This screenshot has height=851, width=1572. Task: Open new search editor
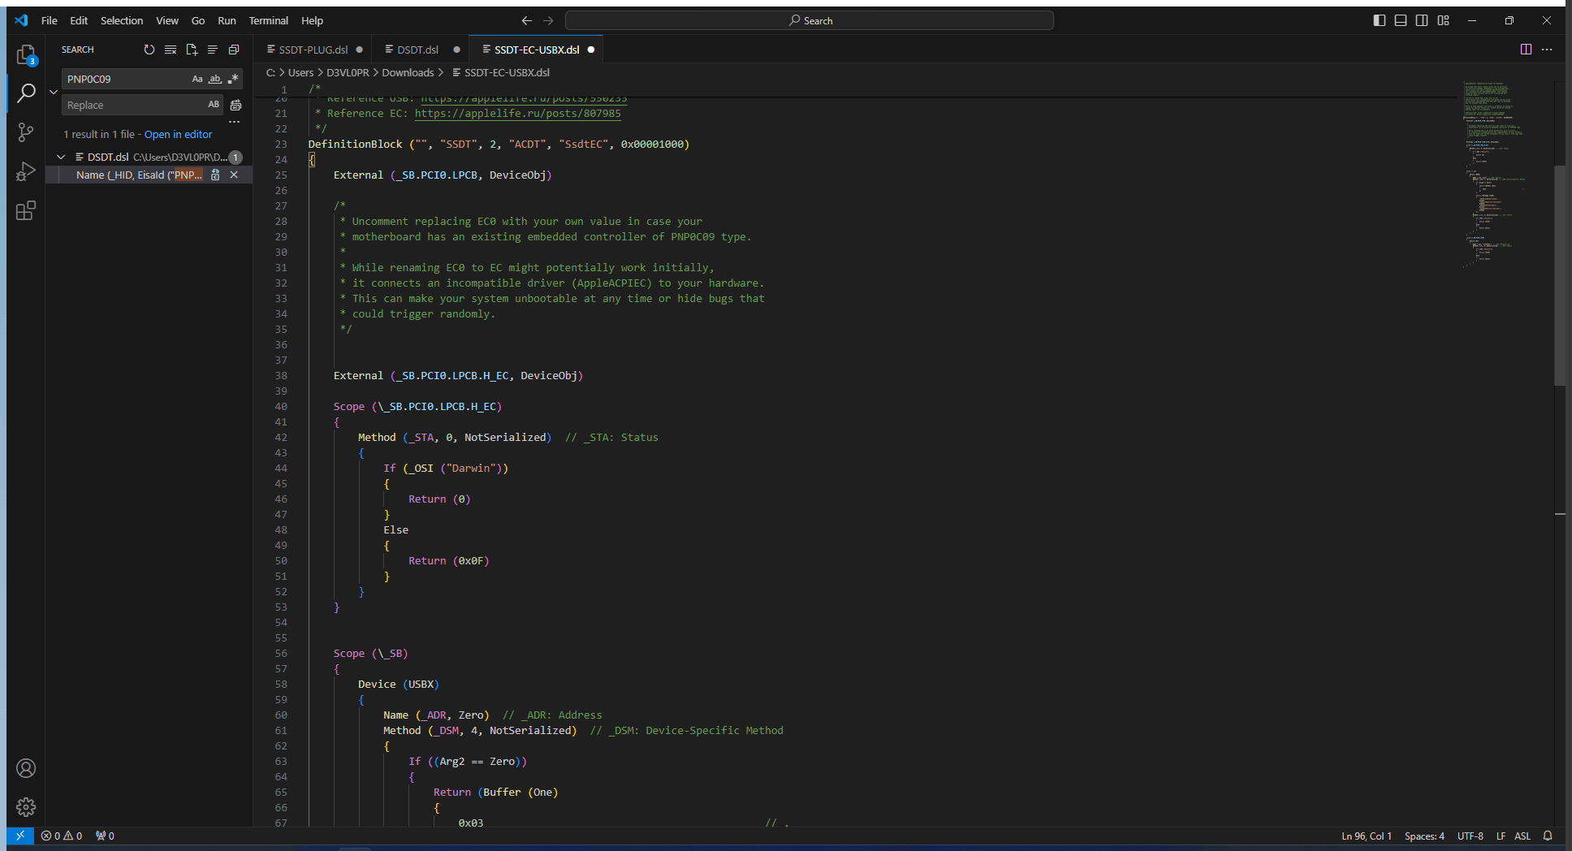192,50
